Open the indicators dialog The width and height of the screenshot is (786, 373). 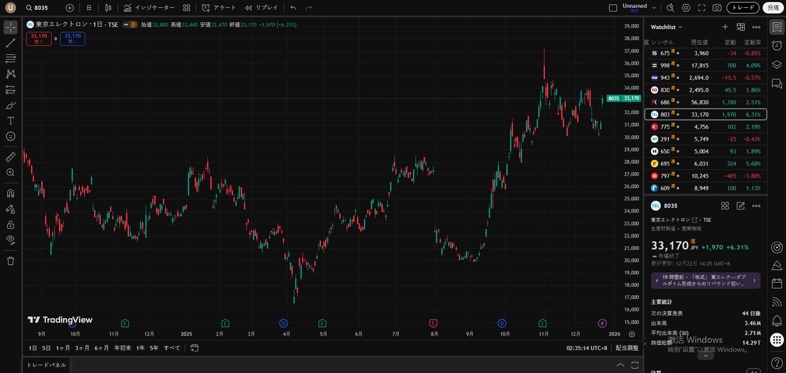point(149,8)
